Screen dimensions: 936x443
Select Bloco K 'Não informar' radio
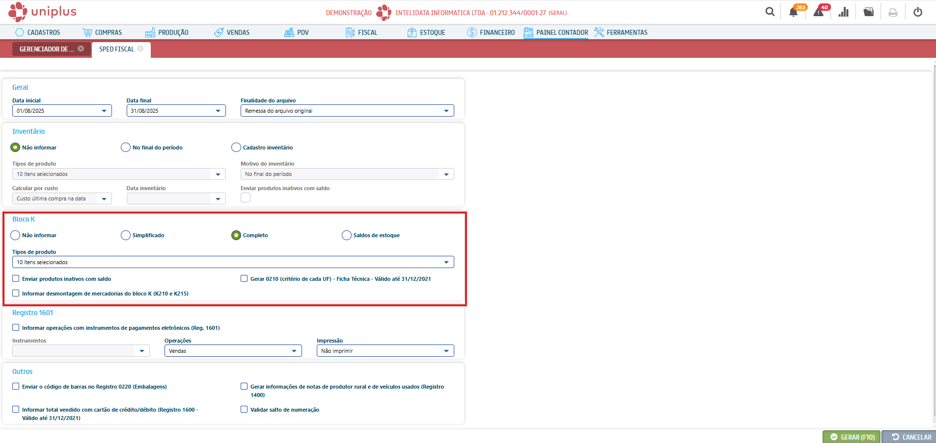point(15,235)
